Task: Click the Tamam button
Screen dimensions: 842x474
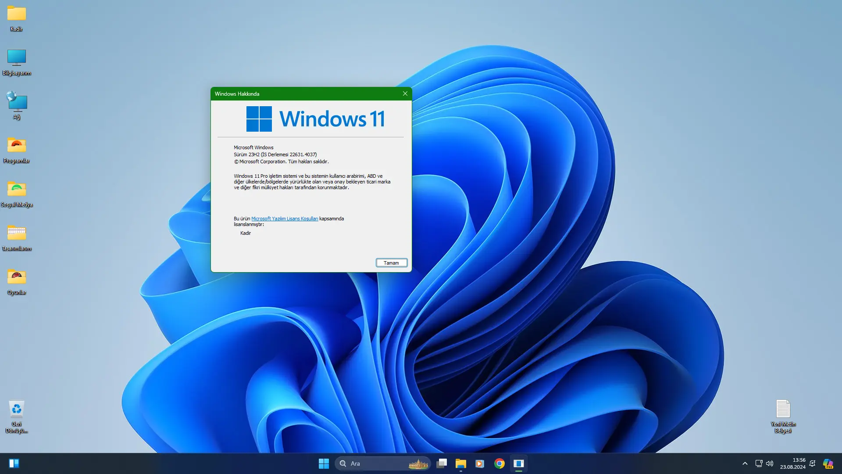Action: 392,263
